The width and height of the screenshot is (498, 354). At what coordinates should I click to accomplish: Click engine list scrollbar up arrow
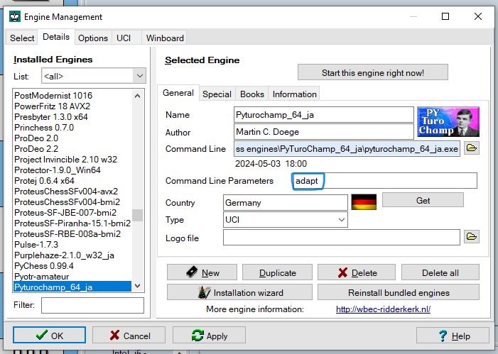(x=138, y=96)
